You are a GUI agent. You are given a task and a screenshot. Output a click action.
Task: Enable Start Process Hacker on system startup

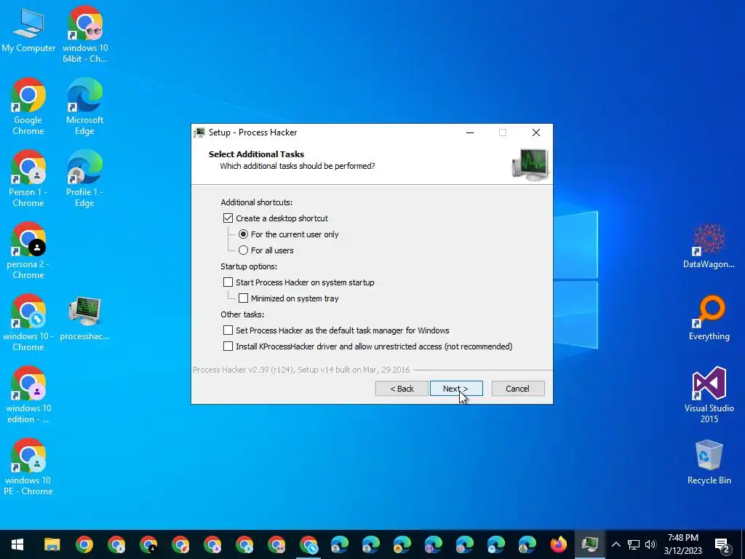pos(228,282)
